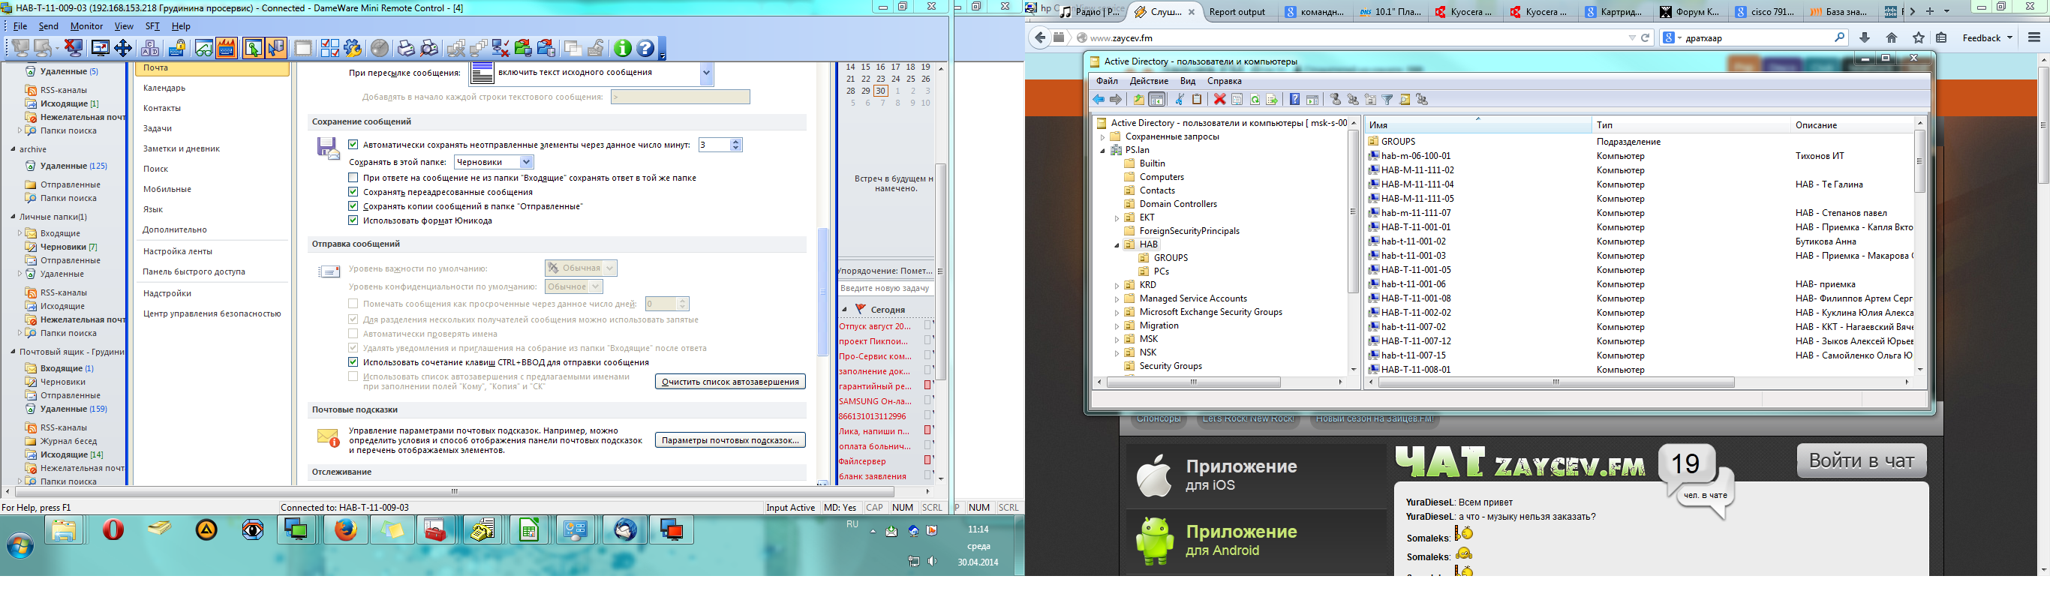Click the autosave minutes spinner up arrow

tap(736, 142)
